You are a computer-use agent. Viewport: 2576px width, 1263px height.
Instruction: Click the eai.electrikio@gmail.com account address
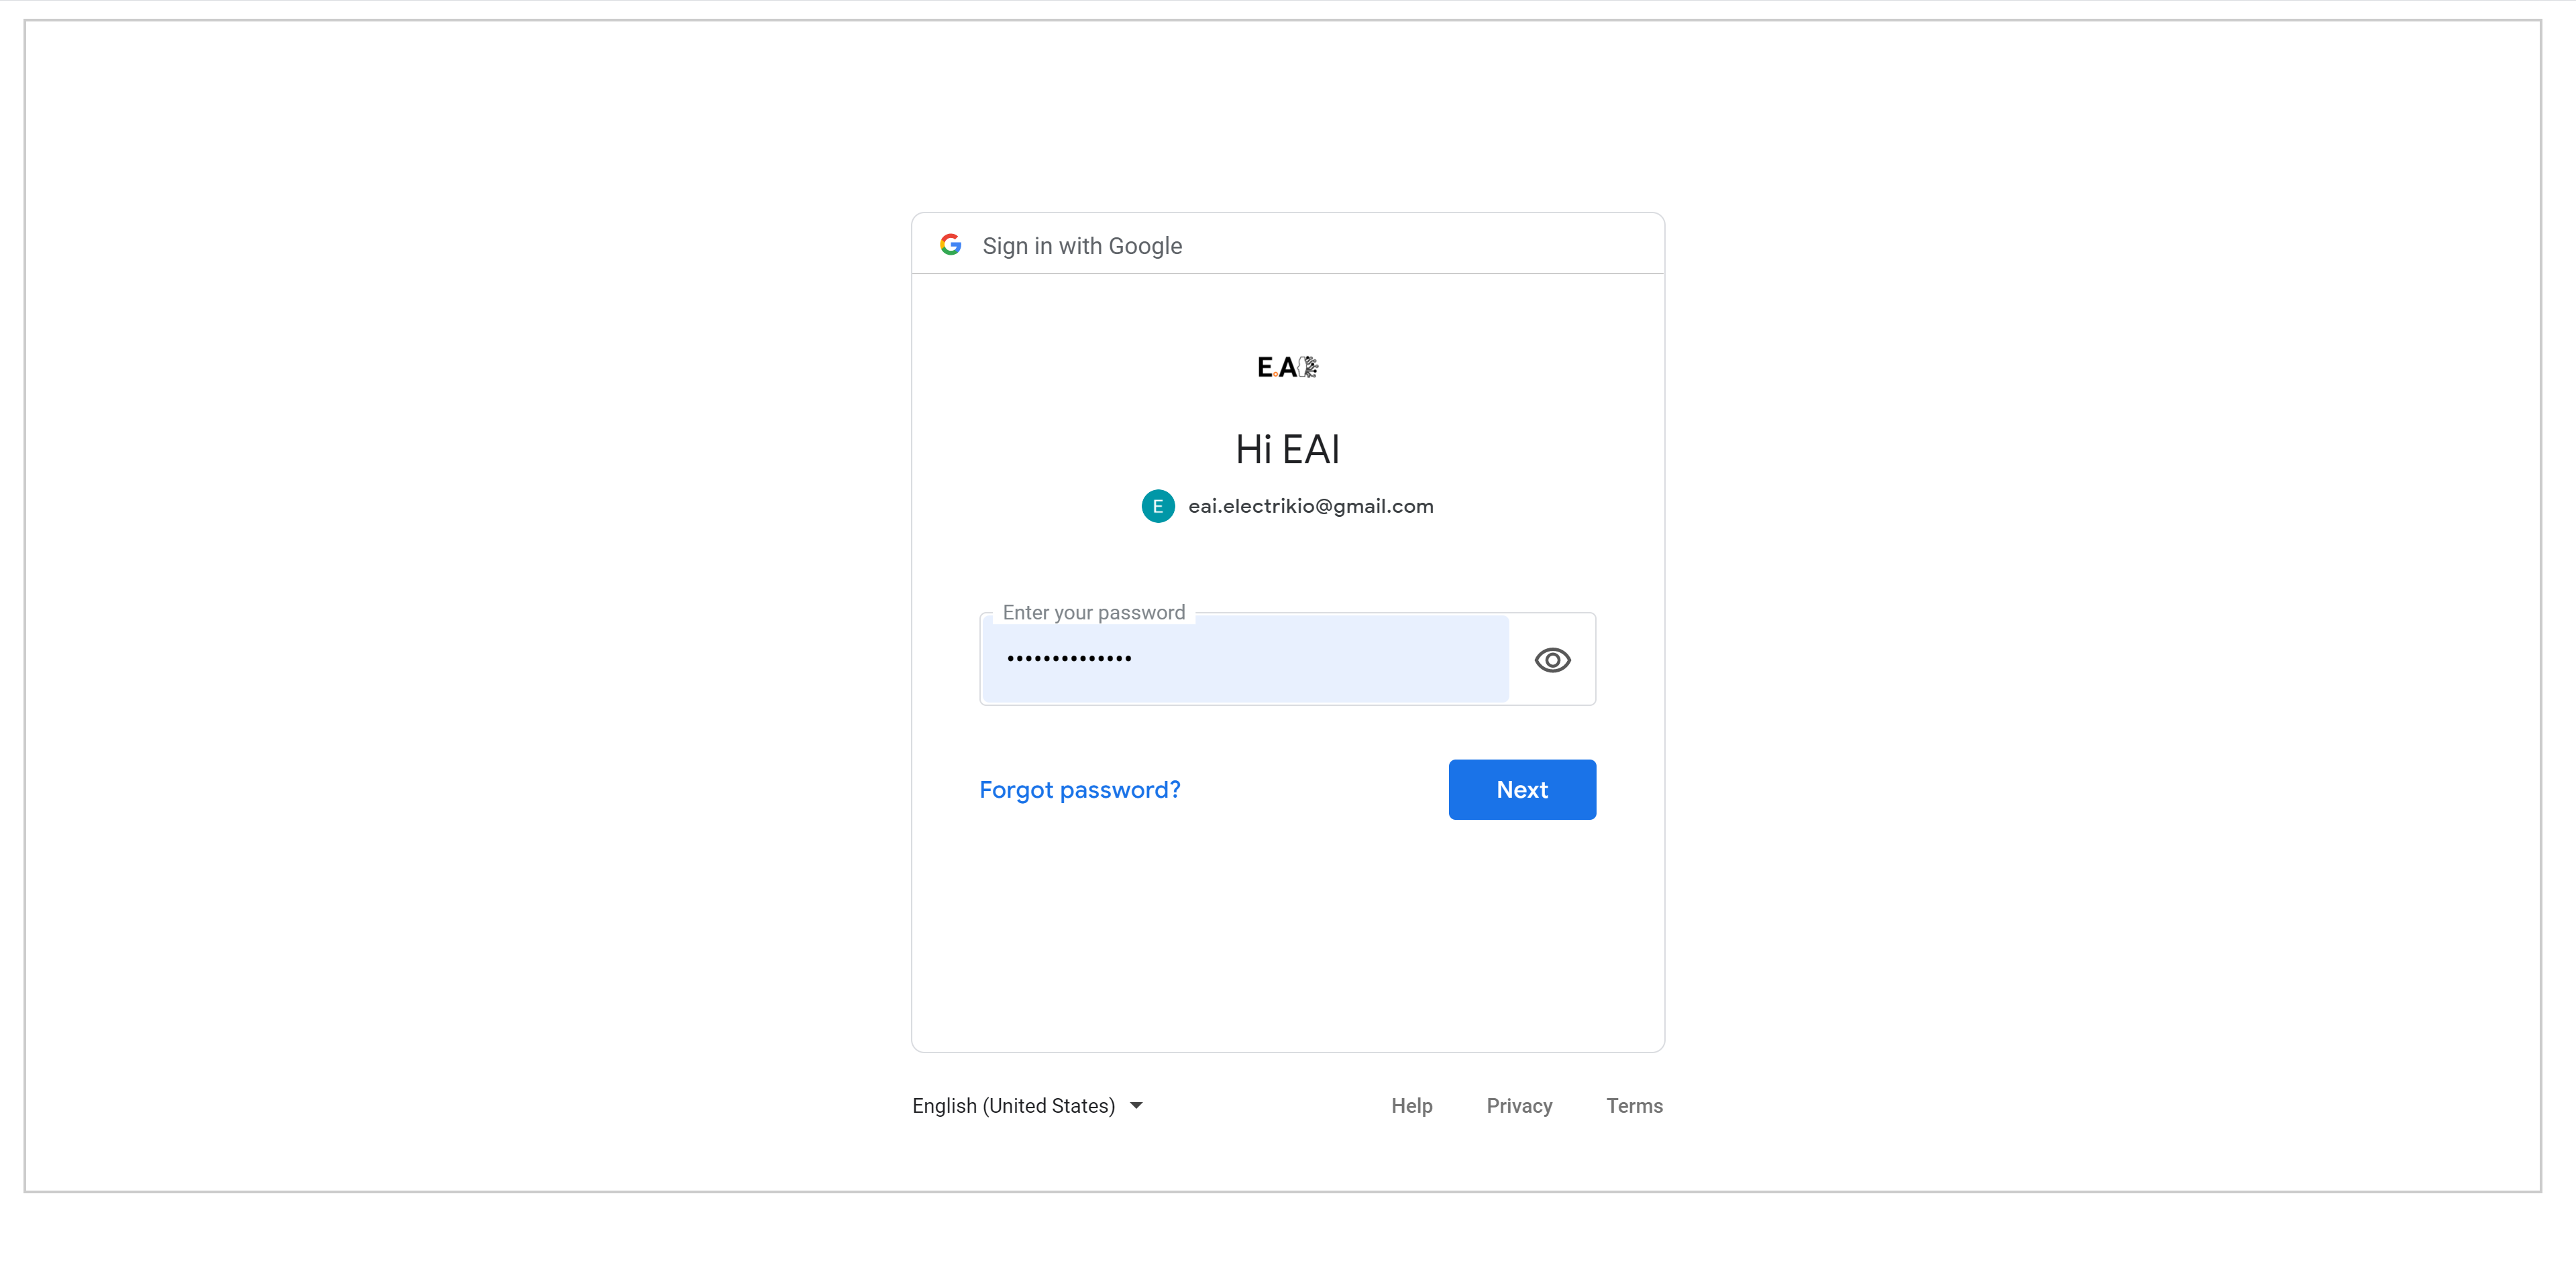[1310, 507]
